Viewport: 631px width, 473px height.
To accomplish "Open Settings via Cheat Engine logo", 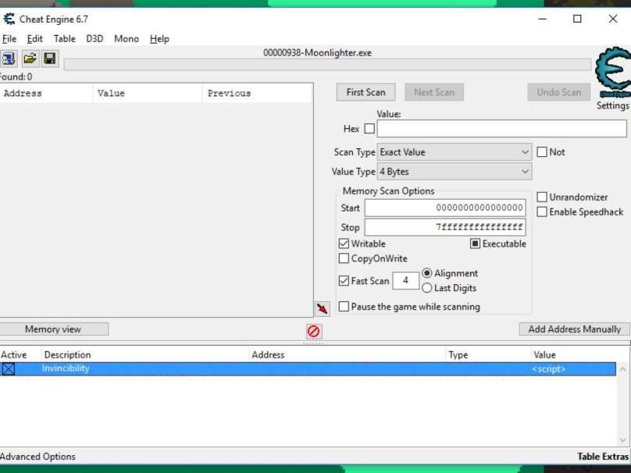I will [612, 75].
